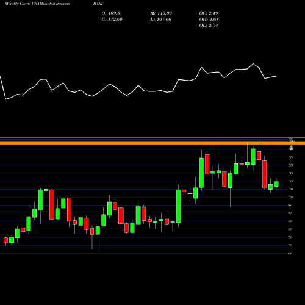
Task: Click the thick orange resistance band
Action: point(152,143)
